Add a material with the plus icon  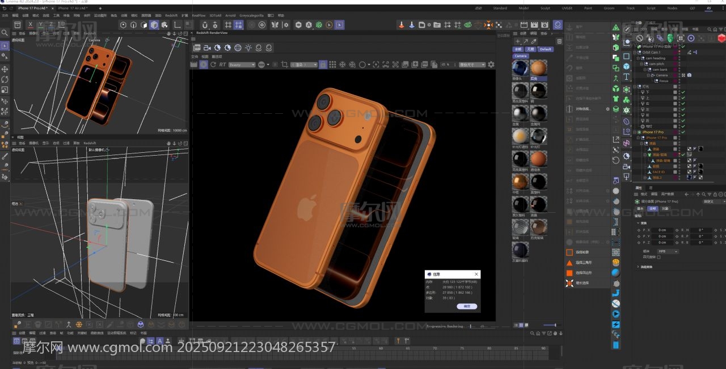tap(517, 41)
